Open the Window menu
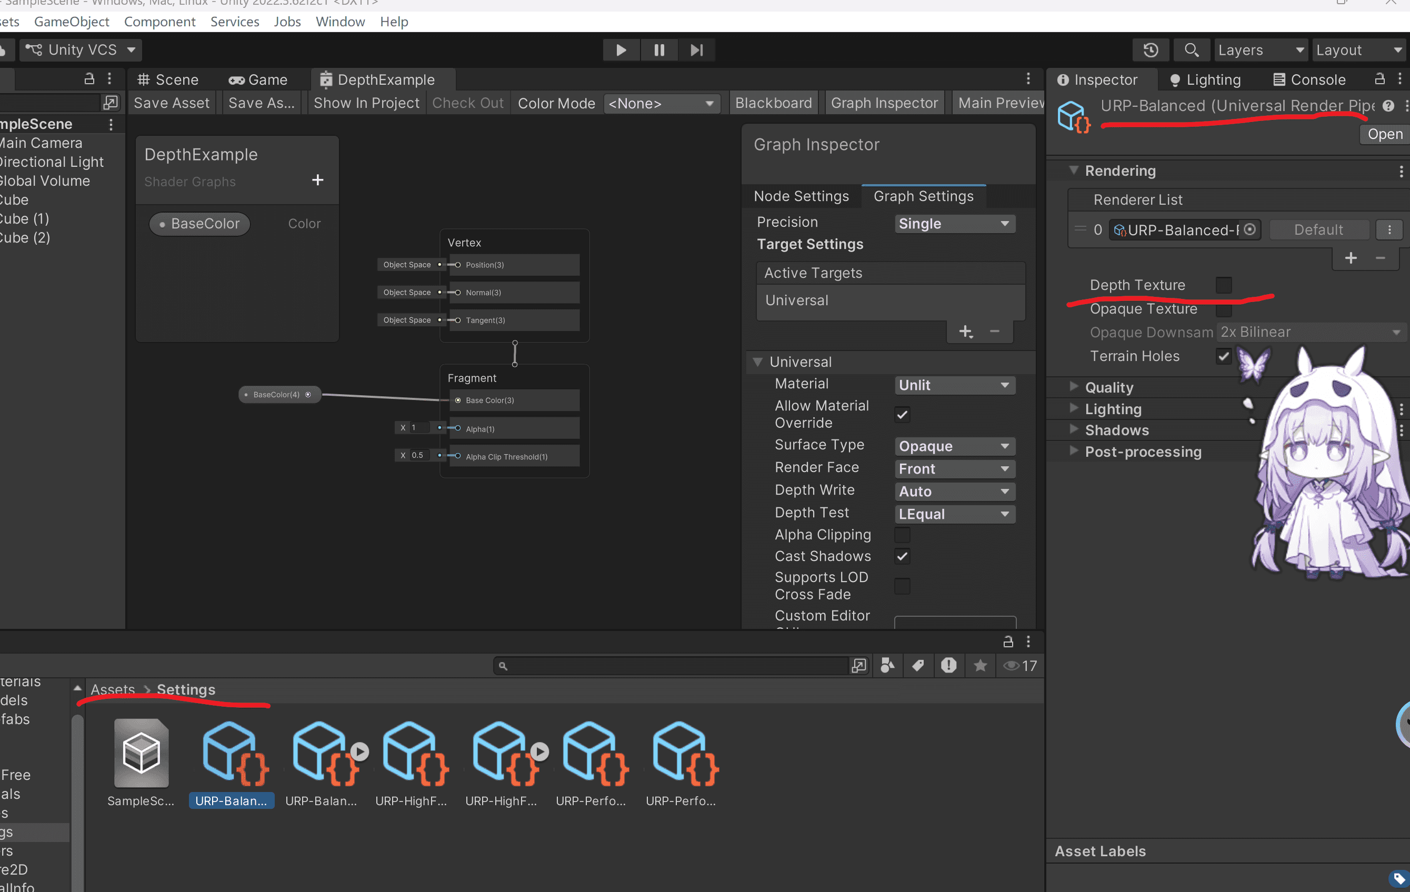The height and width of the screenshot is (892, 1410). pos(340,22)
